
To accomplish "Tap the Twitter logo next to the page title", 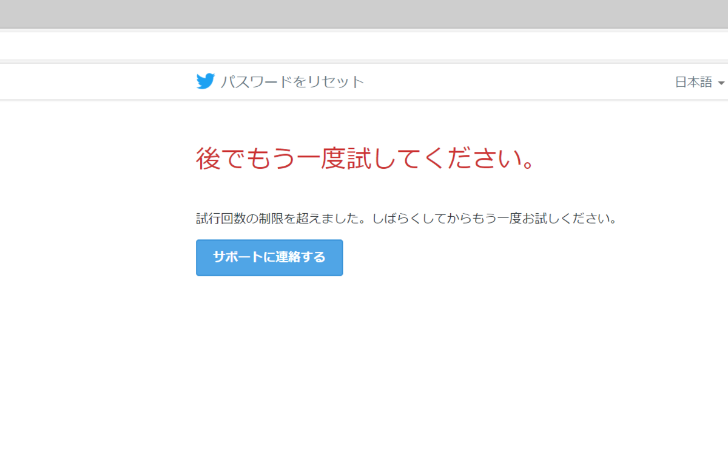I will tap(205, 81).
